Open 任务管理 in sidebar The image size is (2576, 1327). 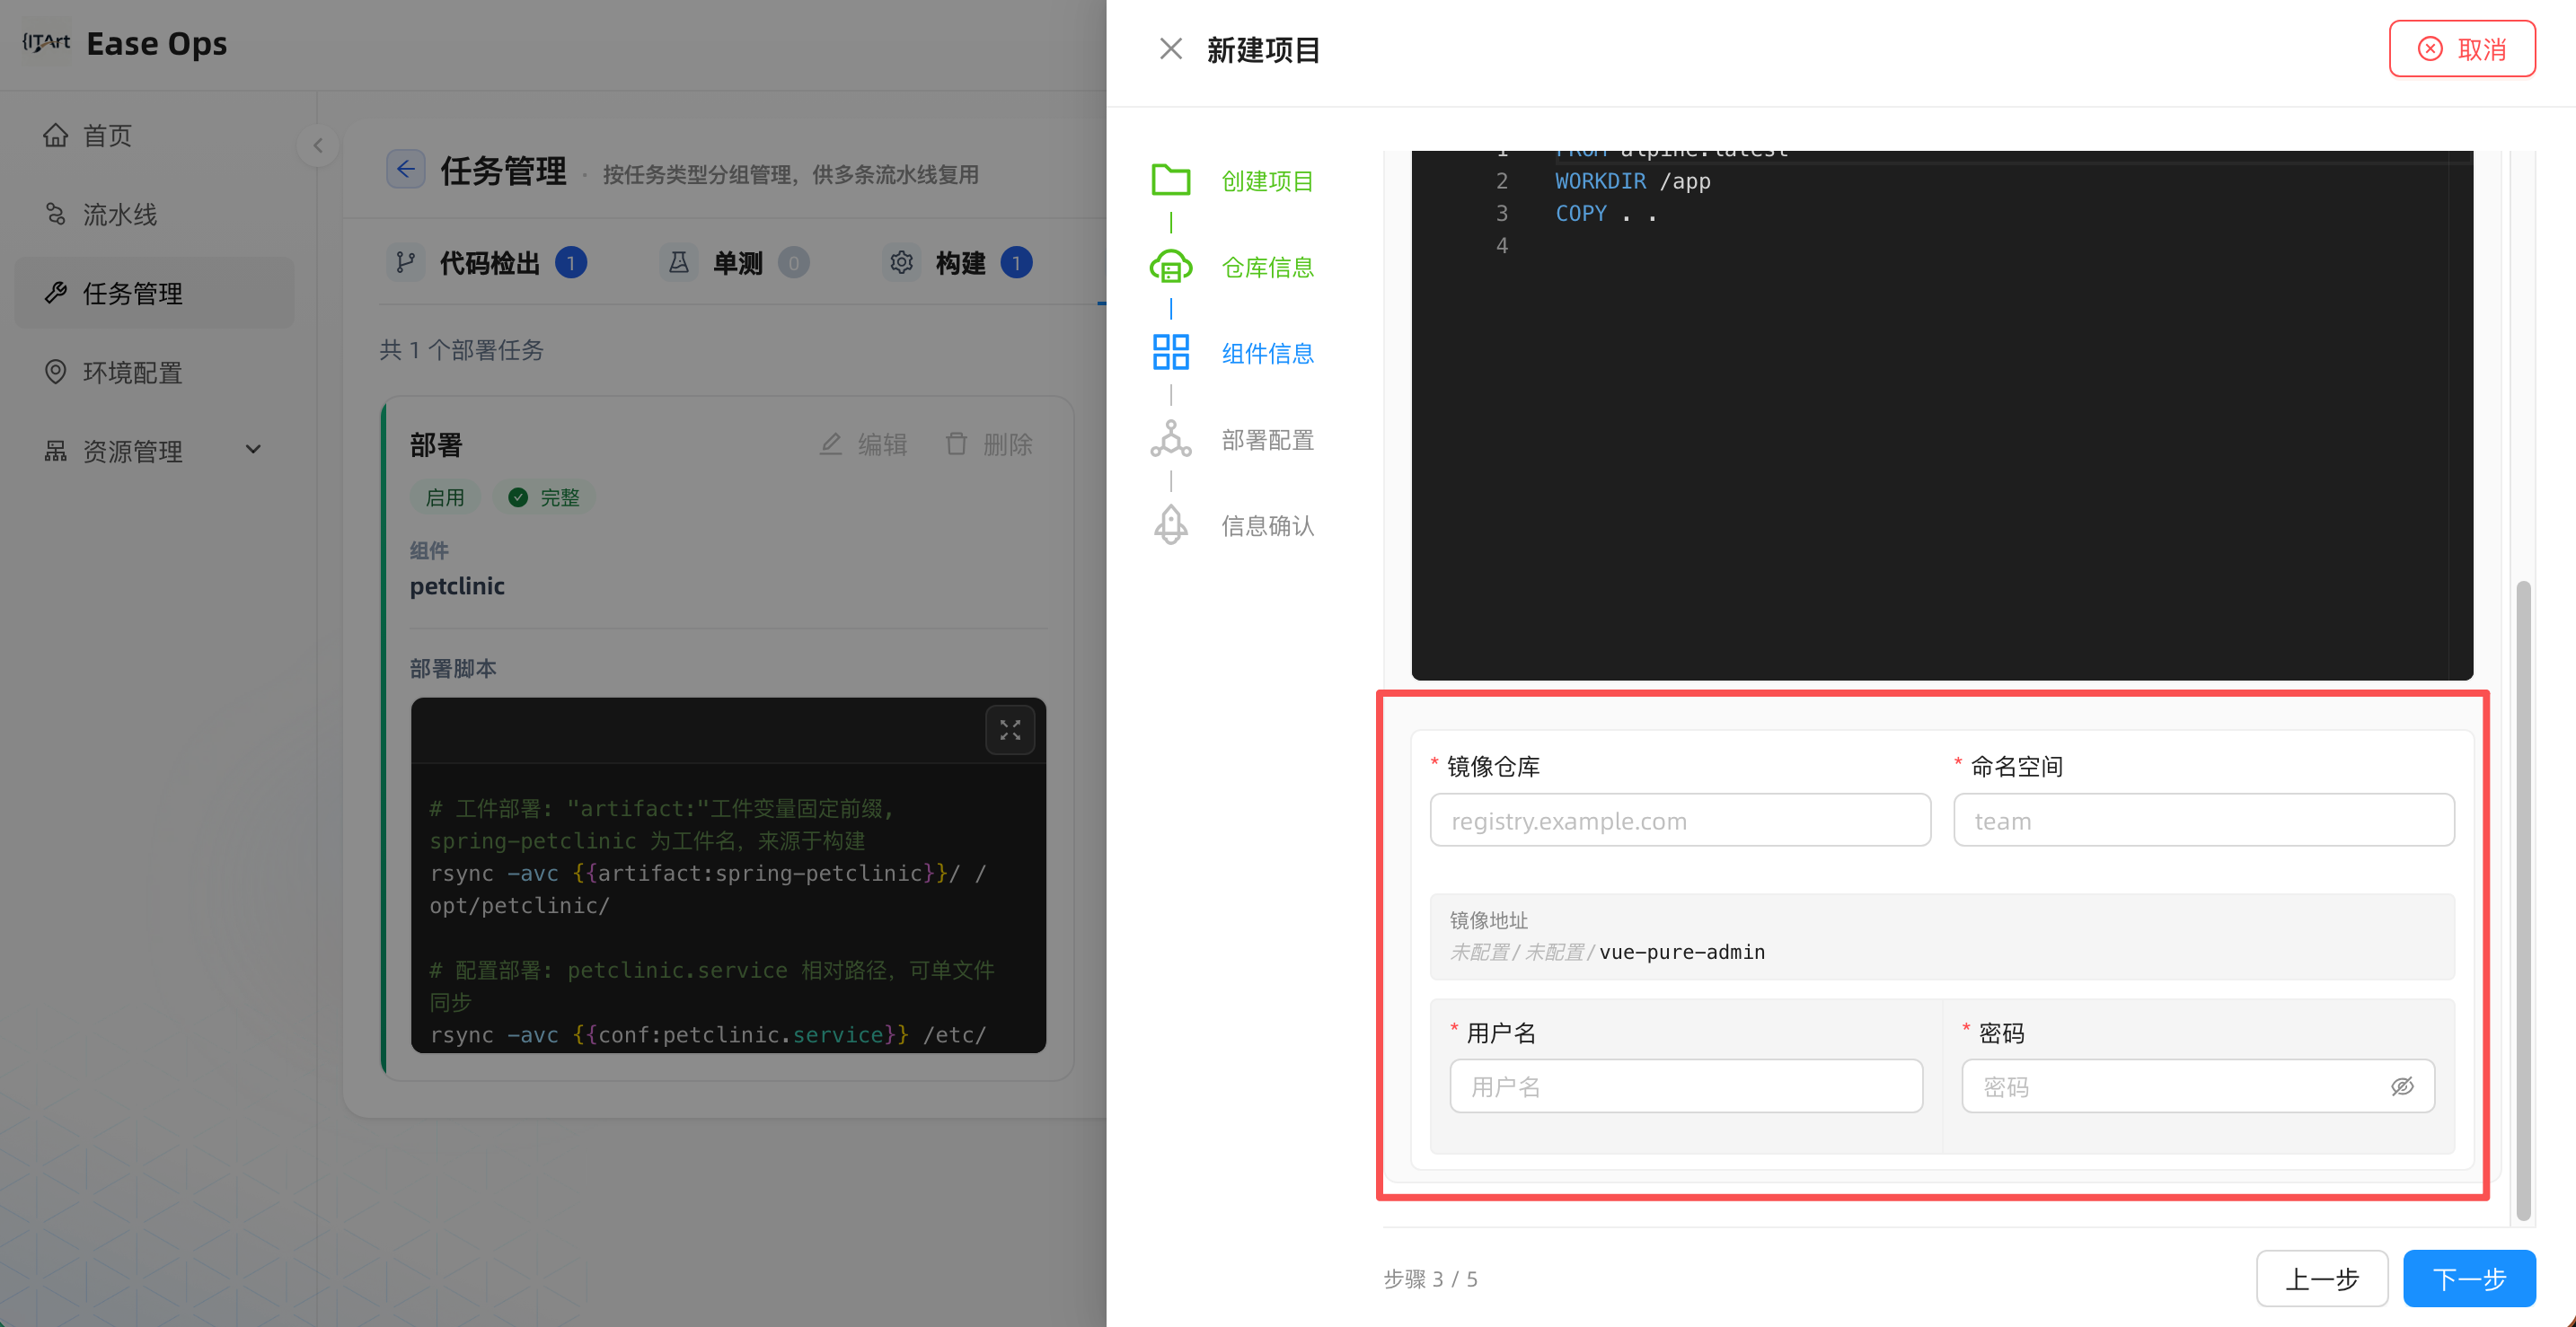[154, 293]
